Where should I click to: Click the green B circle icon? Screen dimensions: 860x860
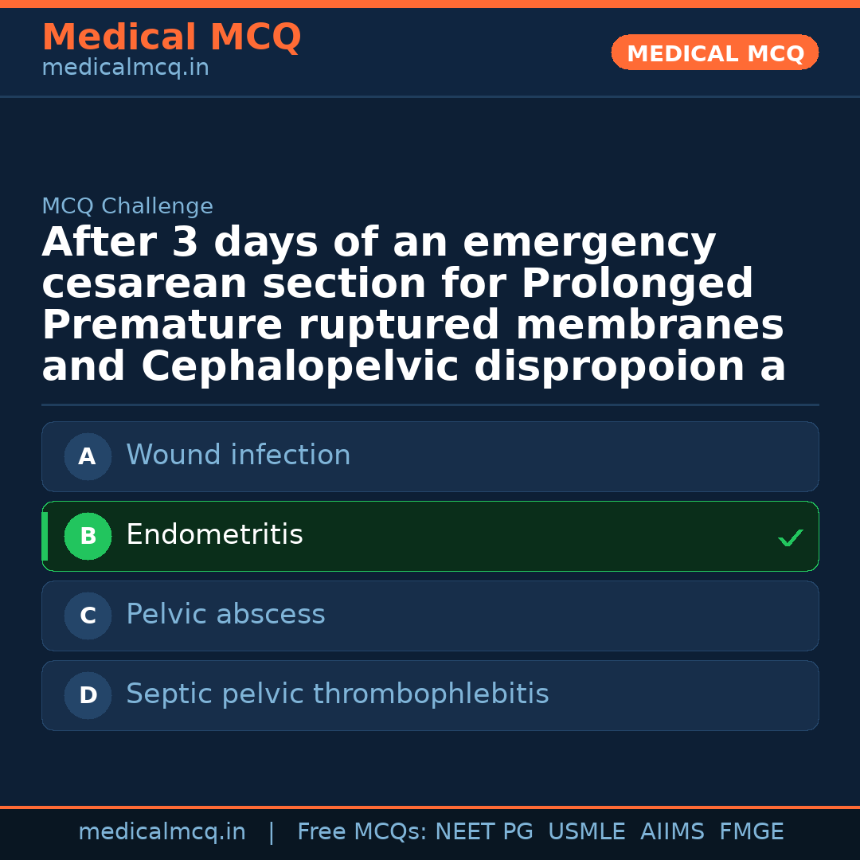88,537
